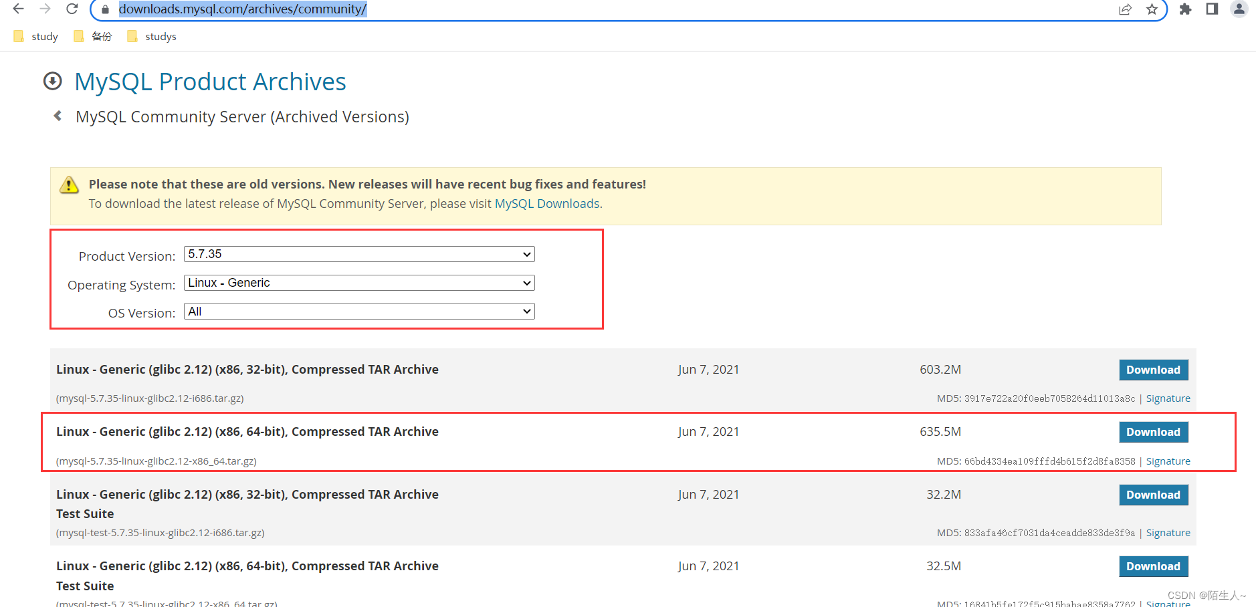Go back using the browser back arrow

18,9
